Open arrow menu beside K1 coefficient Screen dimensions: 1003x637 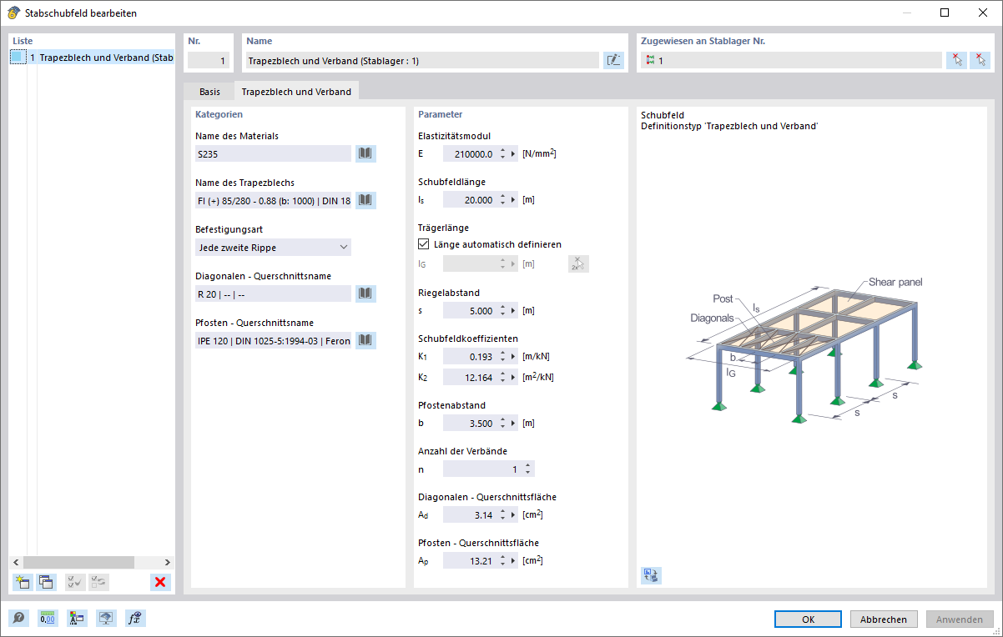pos(513,356)
